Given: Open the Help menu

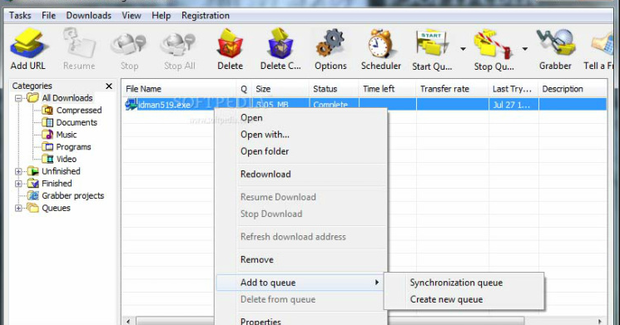Looking at the screenshot, I should 161,16.
